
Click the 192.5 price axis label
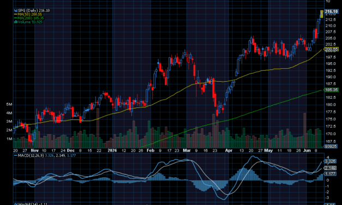pos(331,70)
